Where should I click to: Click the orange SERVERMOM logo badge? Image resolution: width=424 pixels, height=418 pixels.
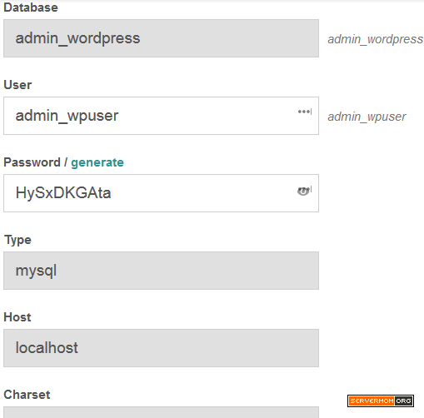tap(372, 401)
